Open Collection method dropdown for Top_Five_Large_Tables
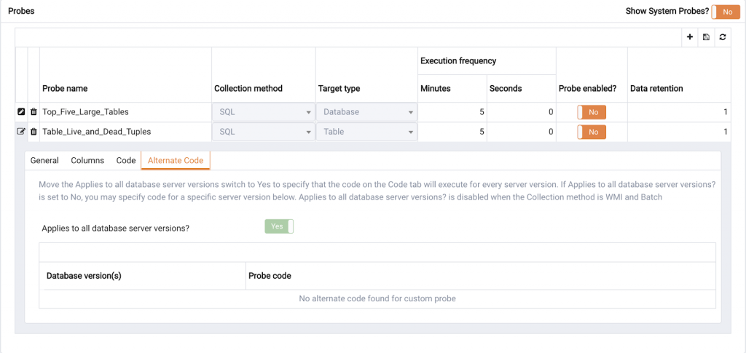The image size is (746, 353). pyautogui.click(x=263, y=112)
